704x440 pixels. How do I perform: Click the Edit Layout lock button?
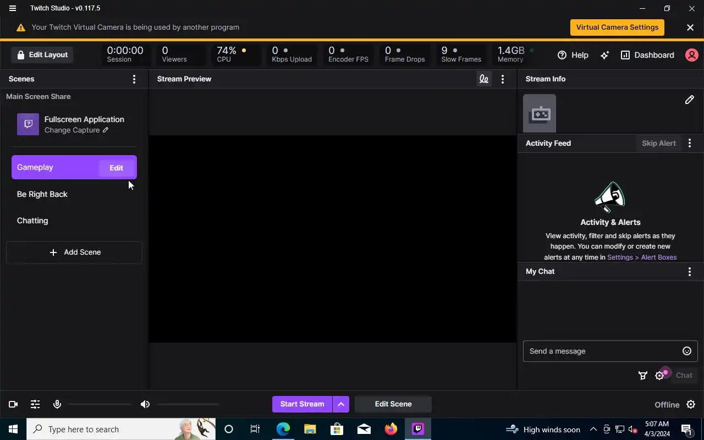point(42,55)
